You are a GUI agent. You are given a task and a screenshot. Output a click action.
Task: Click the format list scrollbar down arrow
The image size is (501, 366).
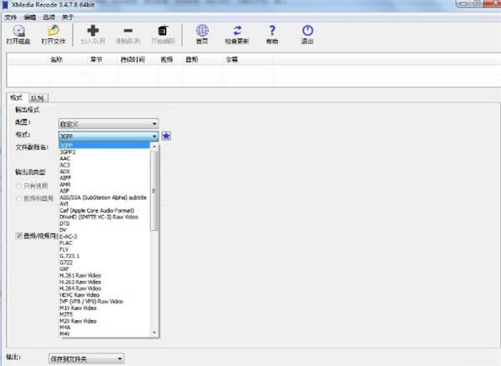click(154, 333)
